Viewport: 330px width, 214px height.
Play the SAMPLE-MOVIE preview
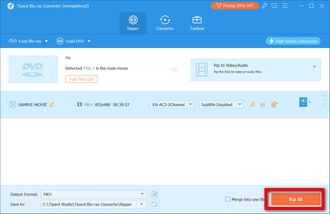click(12, 104)
